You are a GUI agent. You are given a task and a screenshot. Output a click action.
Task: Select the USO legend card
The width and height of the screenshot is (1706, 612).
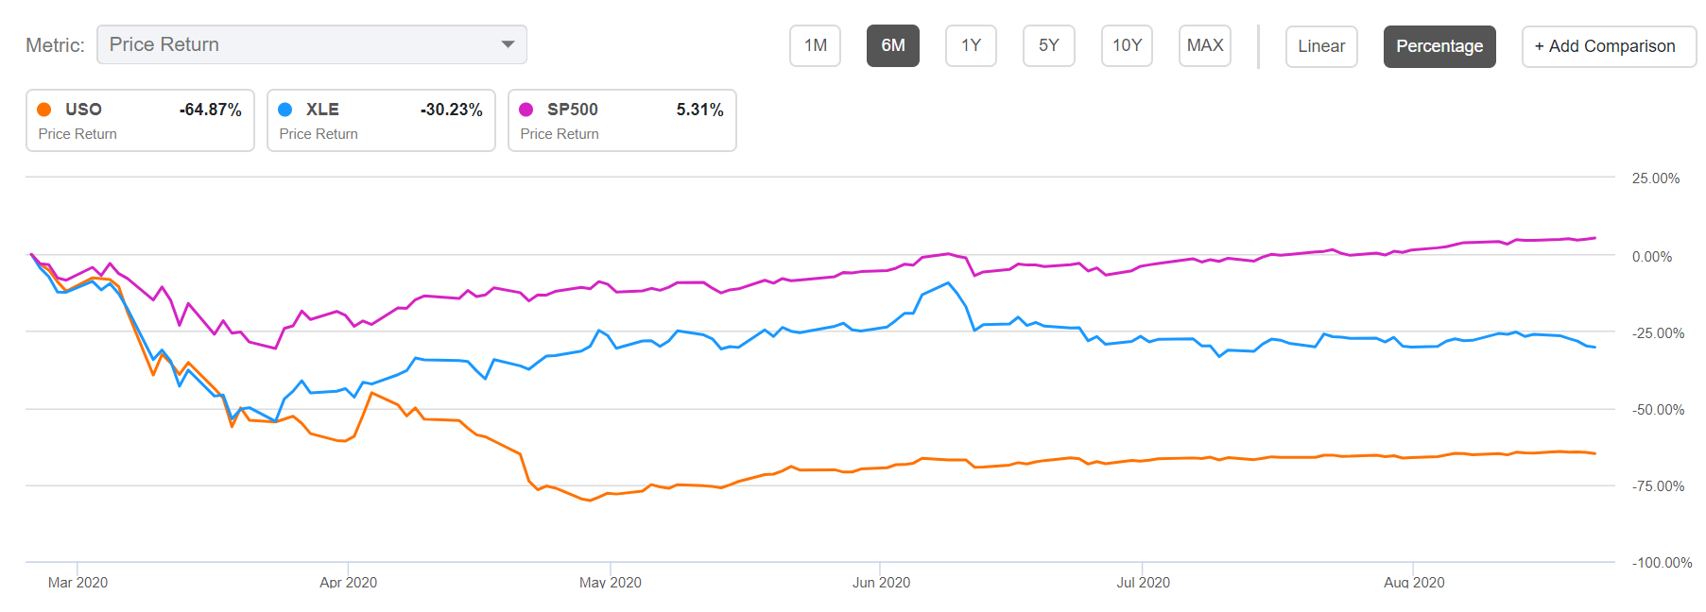tap(140, 120)
